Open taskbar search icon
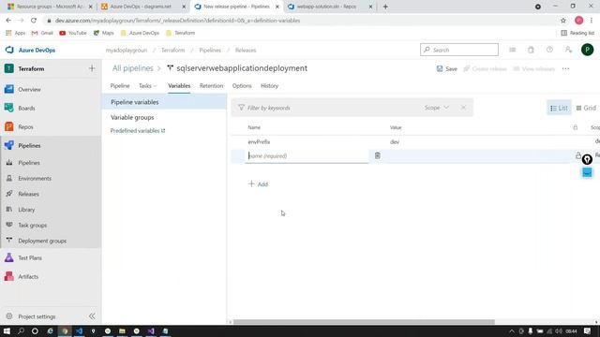The width and height of the screenshot is (600, 337). [21, 330]
